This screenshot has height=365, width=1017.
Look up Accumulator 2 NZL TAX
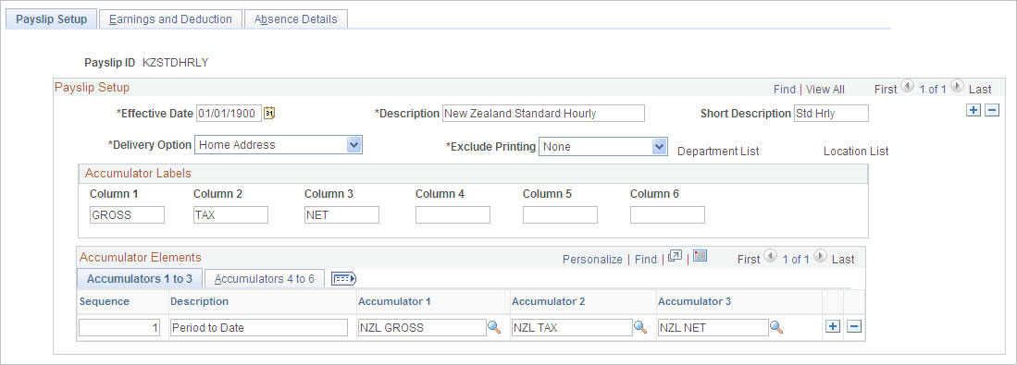(640, 327)
